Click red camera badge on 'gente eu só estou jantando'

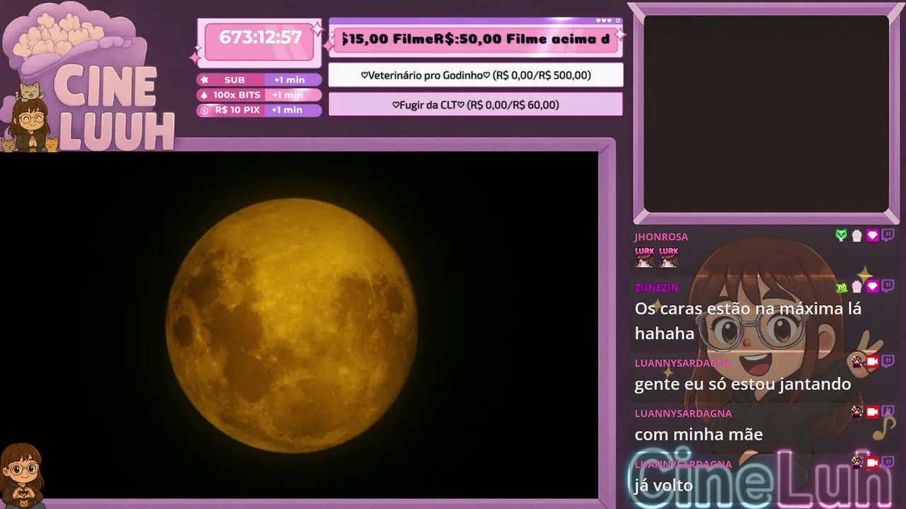872,361
